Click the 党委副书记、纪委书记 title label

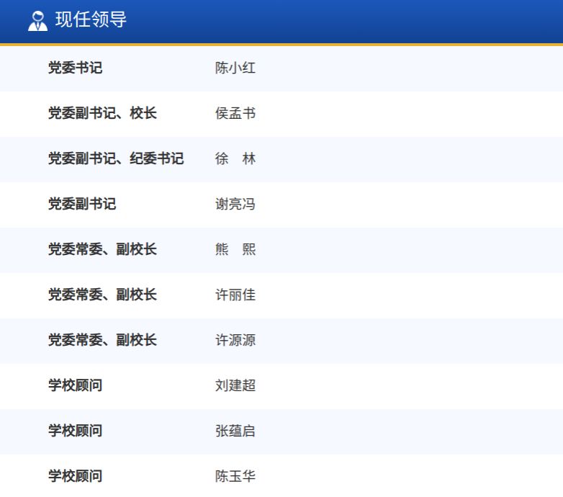tap(116, 159)
